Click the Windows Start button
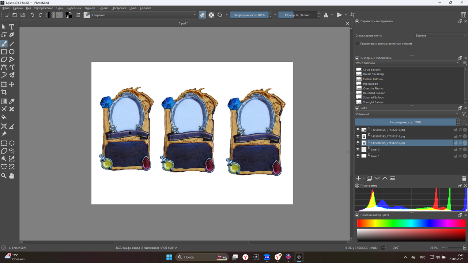468x263 pixels. pyautogui.click(x=169, y=257)
